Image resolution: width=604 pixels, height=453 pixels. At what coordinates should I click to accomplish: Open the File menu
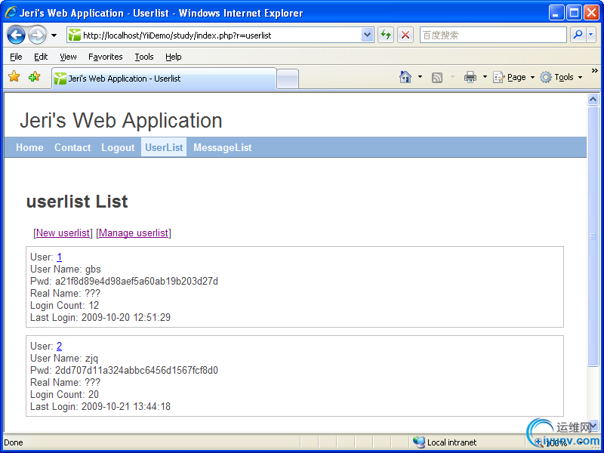[16, 57]
